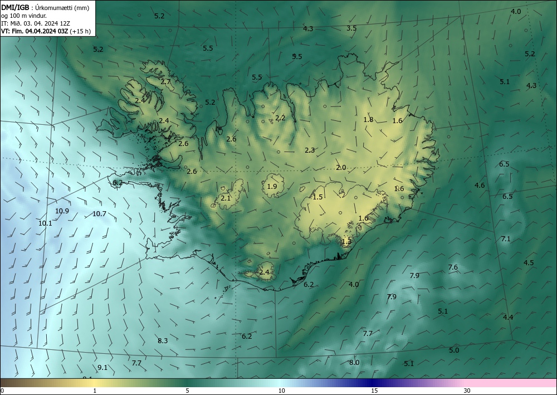
Task: Click the 10.1 value over the ocean
Action: coord(45,223)
